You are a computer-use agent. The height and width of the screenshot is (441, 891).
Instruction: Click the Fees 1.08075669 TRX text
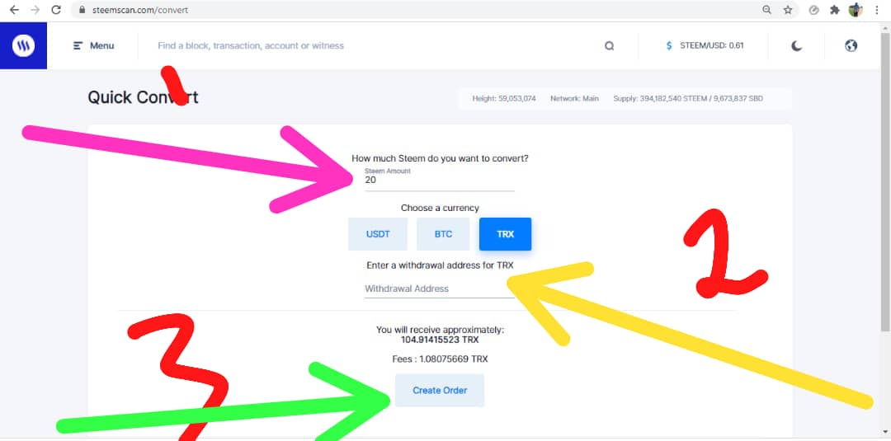point(440,359)
